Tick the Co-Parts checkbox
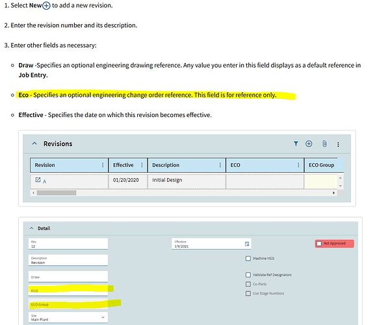The image size is (375, 325). coord(248,284)
